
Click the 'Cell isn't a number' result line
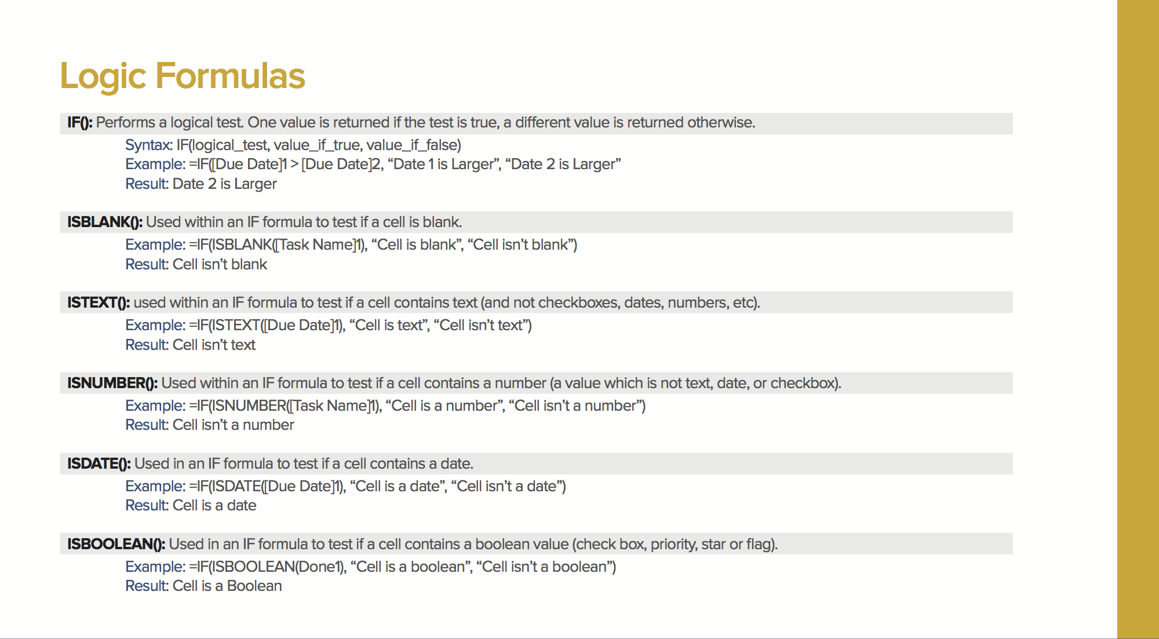(x=210, y=425)
